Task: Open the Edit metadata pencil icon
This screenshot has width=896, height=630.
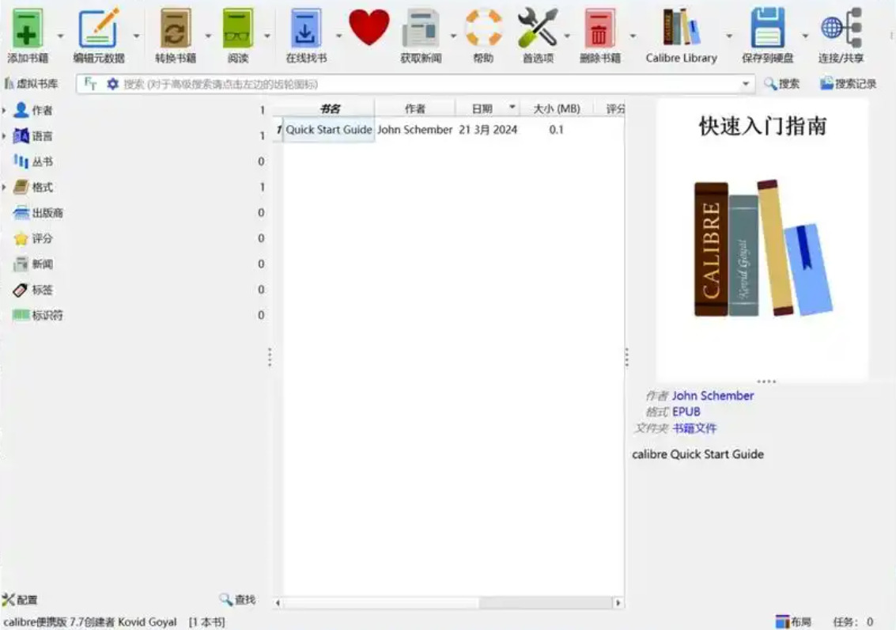Action: pyautogui.click(x=98, y=28)
